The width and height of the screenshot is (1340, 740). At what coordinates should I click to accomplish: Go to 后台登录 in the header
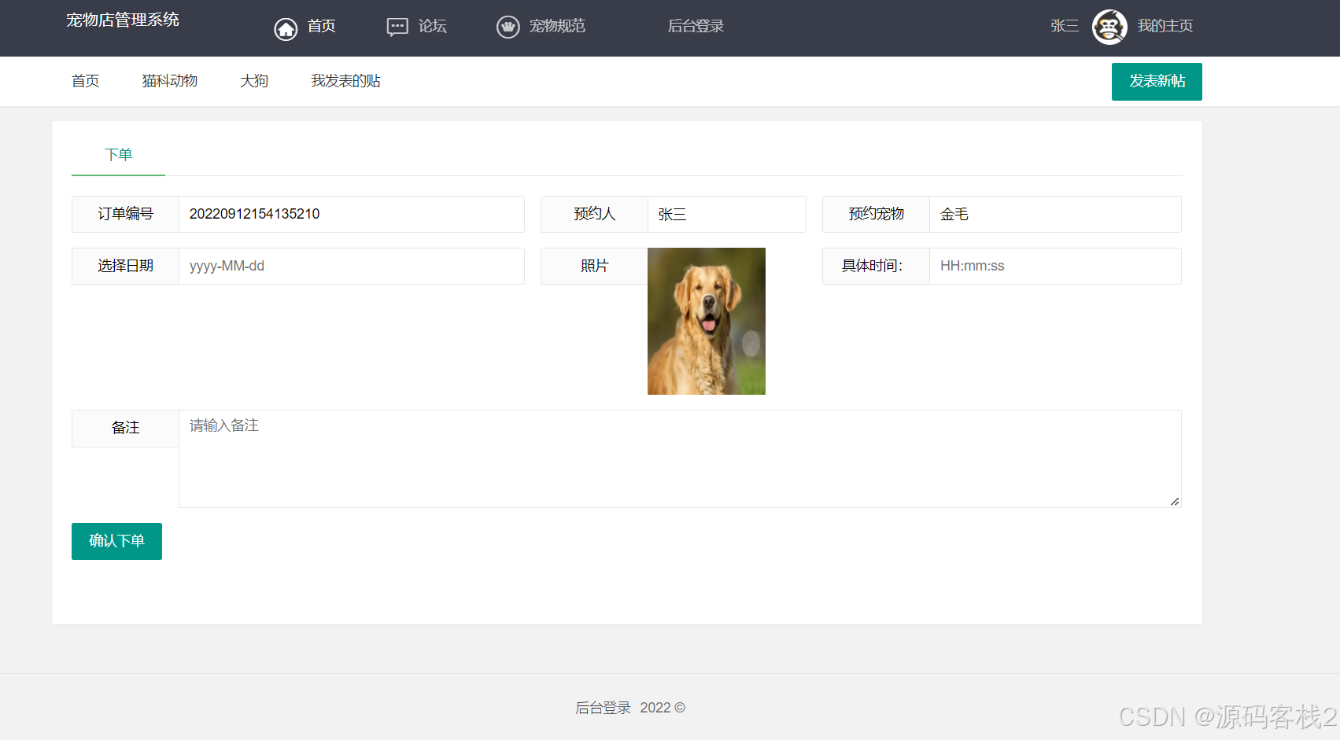(x=696, y=26)
